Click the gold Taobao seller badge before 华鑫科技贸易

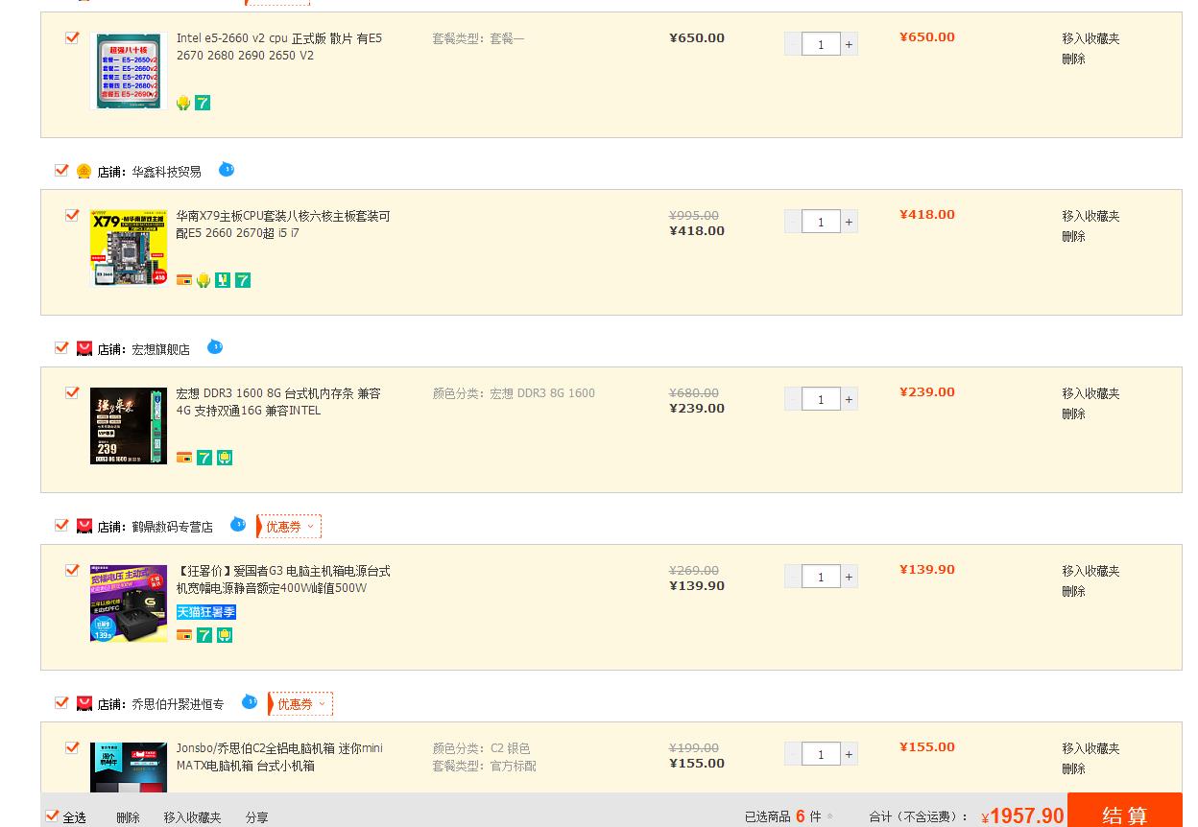click(x=84, y=172)
